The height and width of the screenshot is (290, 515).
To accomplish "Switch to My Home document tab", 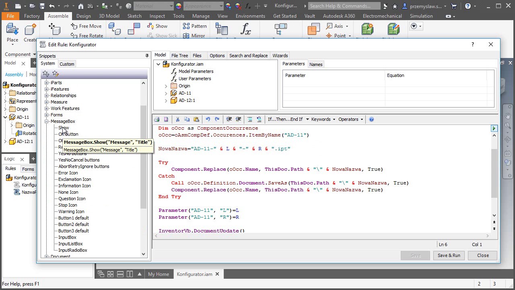I will point(159,274).
